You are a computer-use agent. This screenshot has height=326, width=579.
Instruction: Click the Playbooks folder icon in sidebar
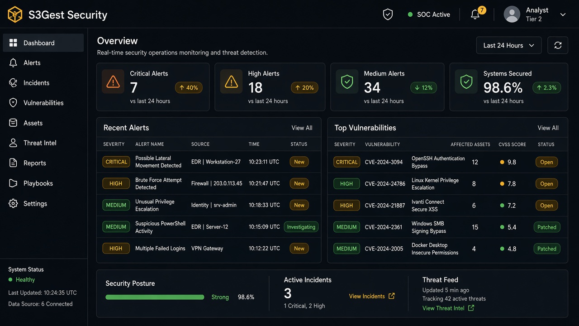pyautogui.click(x=13, y=183)
